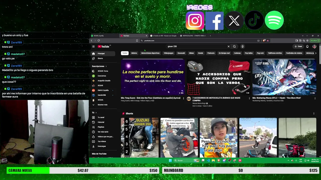Open the Suzuki Gixxer 250 short
Viewport: 321px width, 180px height.
[x=140, y=137]
